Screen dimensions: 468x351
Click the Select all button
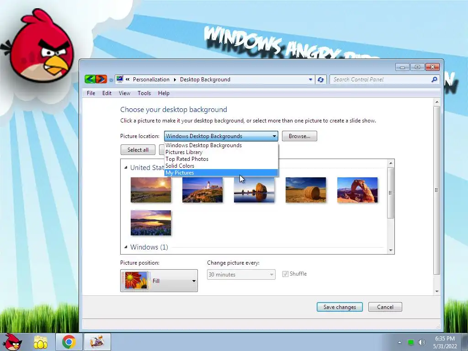[138, 150]
